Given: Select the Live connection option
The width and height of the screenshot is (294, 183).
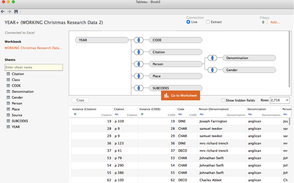Looking at the screenshot, I should tap(188, 22).
